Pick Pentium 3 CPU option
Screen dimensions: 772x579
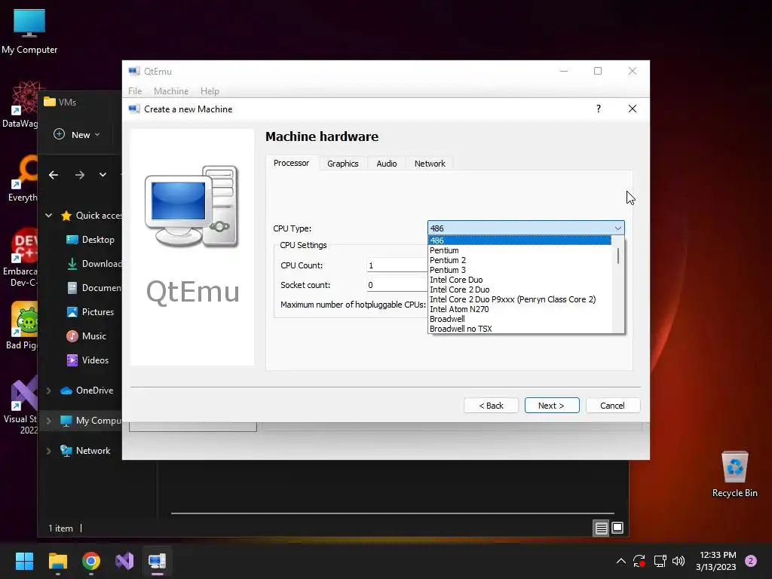click(x=519, y=270)
